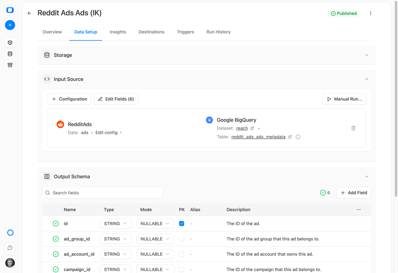Open the database icon in left sidebar
The height and width of the screenshot is (273, 398).
(10, 54)
